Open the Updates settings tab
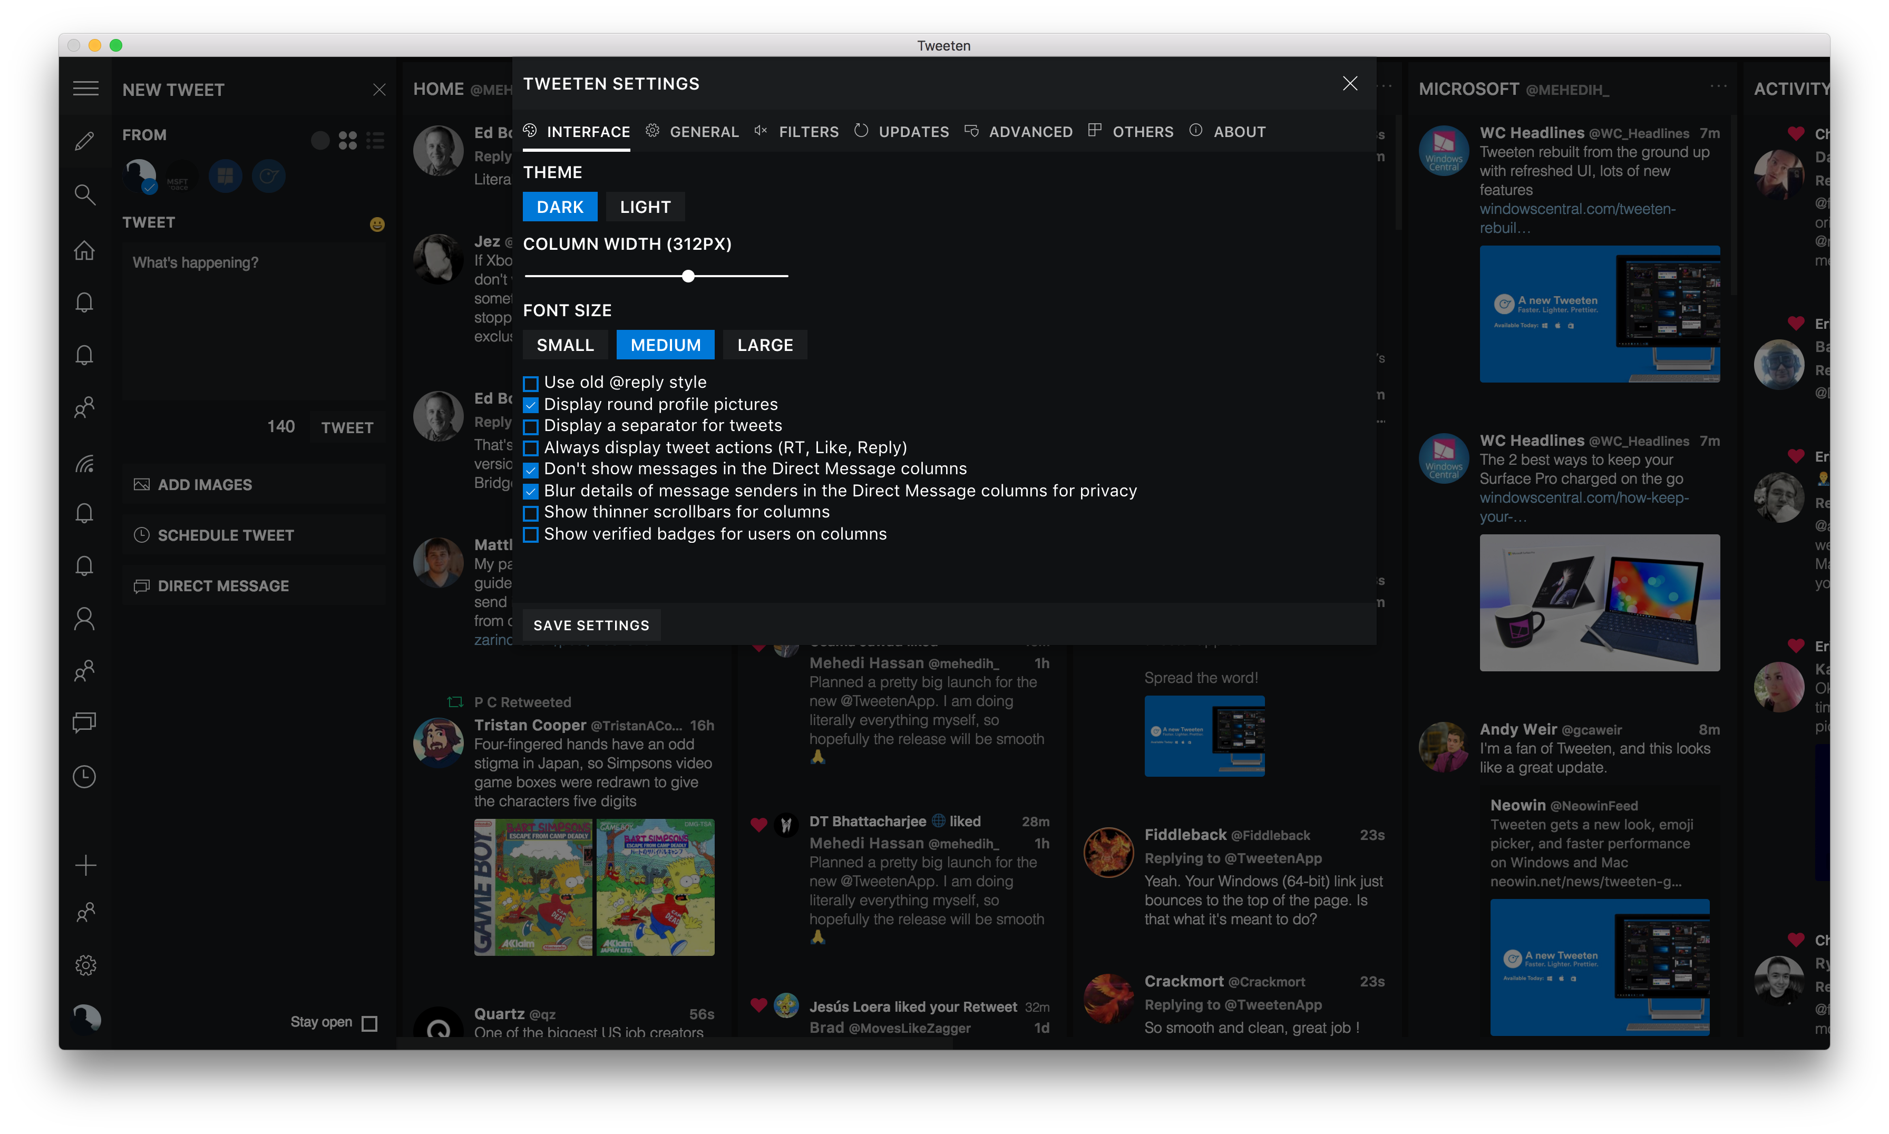Screen dimensions: 1889x1134 (902, 131)
